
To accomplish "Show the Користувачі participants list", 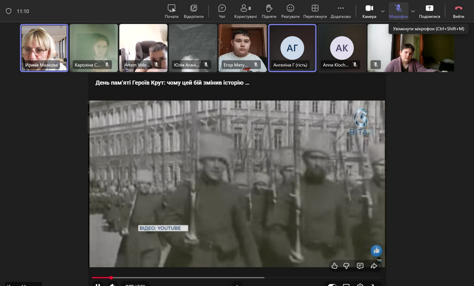I will click(245, 11).
